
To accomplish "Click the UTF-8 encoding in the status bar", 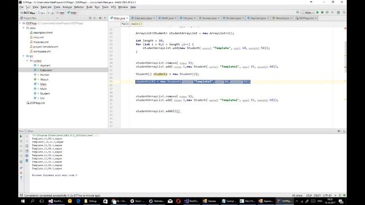I will tap(327, 195).
